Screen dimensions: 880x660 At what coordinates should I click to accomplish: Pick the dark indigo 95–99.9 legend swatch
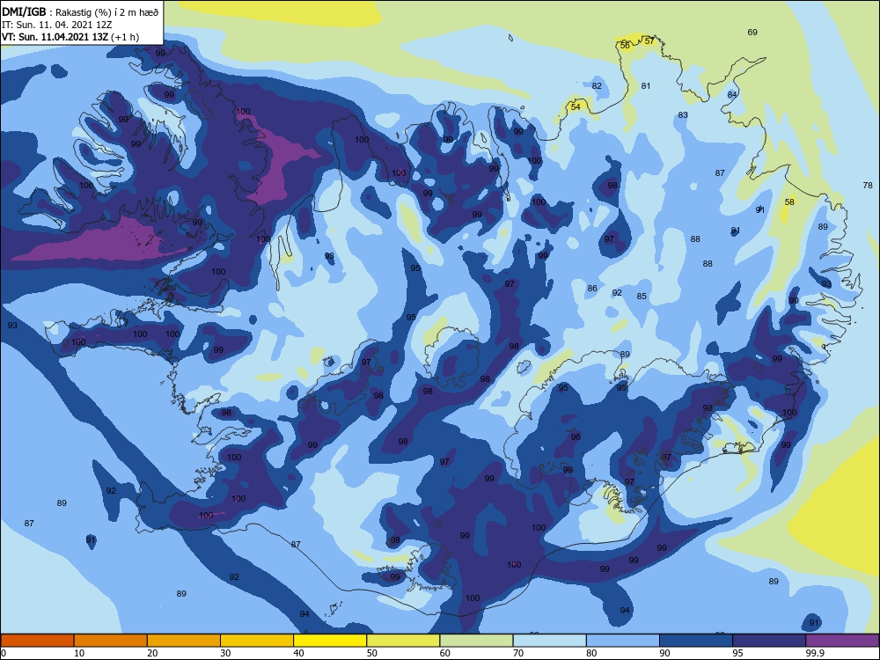pos(769,641)
